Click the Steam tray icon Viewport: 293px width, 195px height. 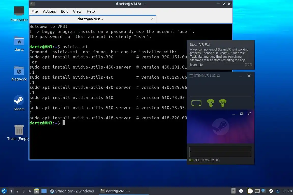coord(271,191)
